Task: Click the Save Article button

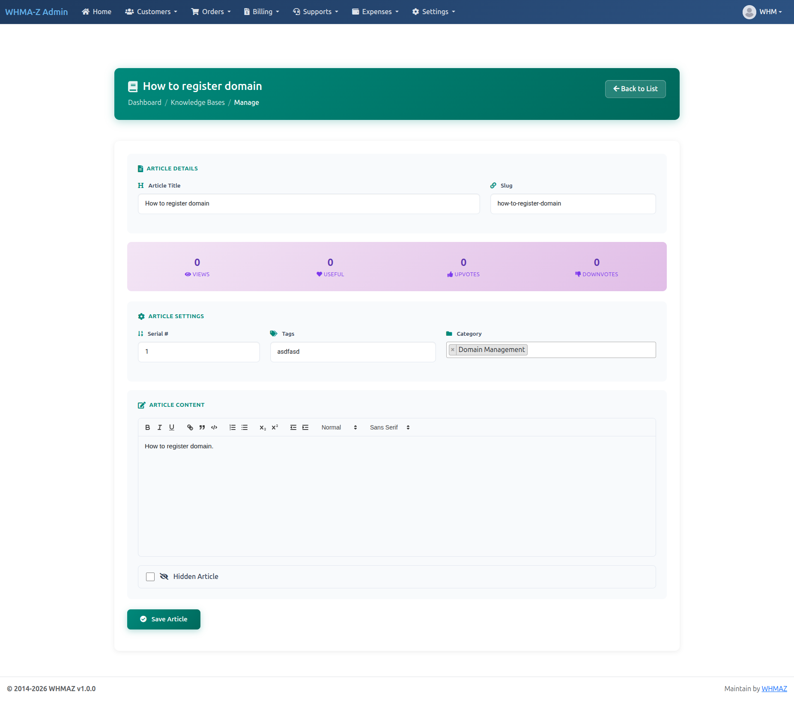Action: (x=164, y=619)
